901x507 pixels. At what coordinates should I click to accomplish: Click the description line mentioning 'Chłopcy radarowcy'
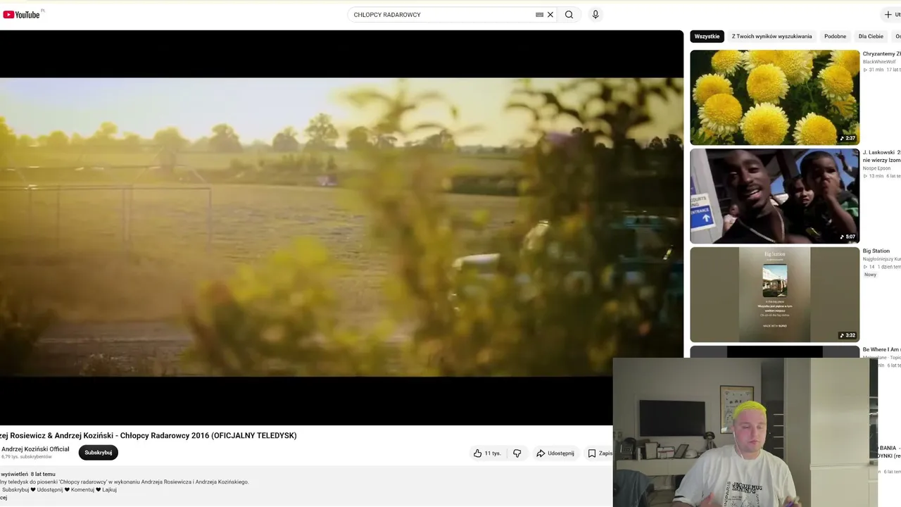(x=125, y=482)
